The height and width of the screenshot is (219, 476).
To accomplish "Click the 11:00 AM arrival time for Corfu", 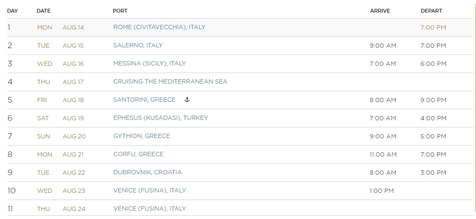I will pos(383,154).
